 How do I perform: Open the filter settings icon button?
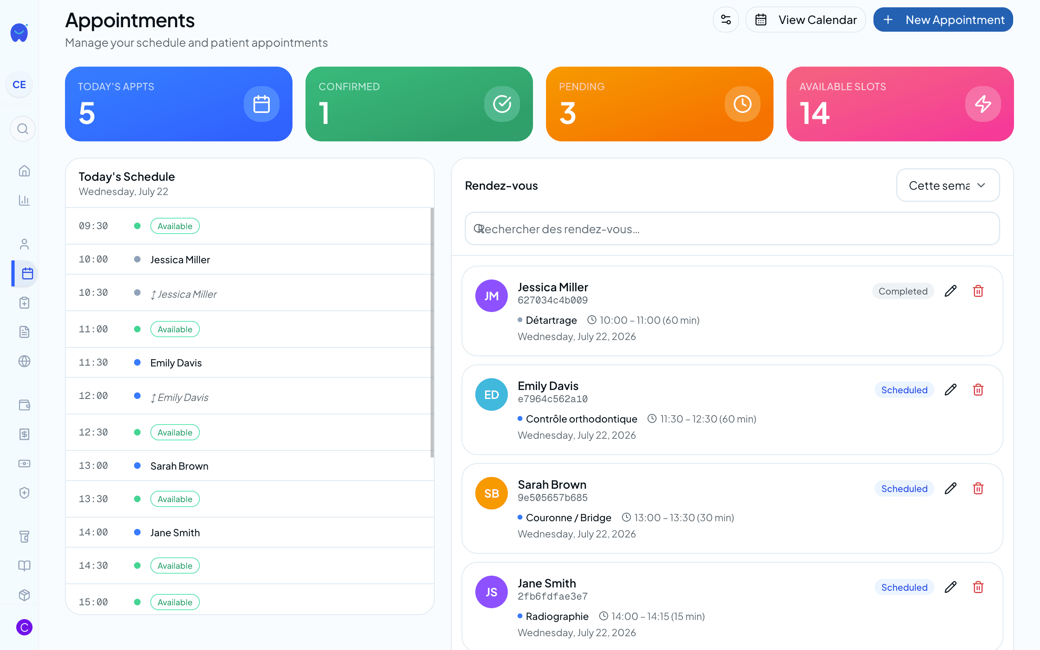coord(726,20)
